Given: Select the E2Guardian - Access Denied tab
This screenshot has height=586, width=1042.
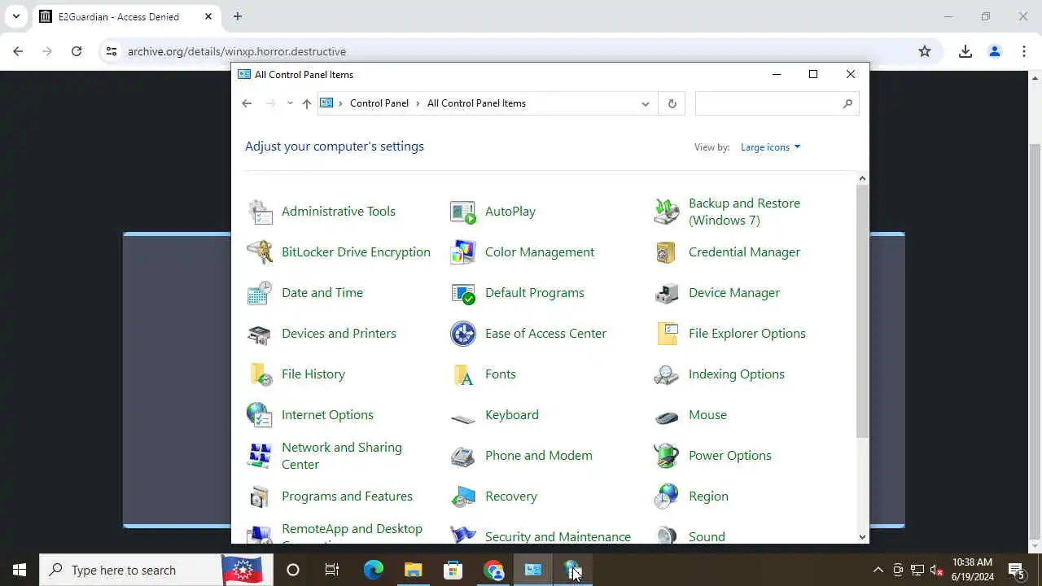Looking at the screenshot, I should pyautogui.click(x=126, y=16).
